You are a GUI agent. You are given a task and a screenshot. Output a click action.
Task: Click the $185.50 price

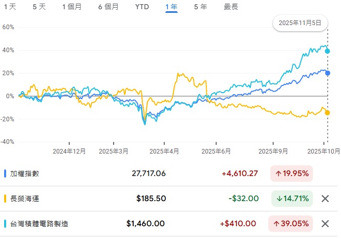tap(151, 199)
